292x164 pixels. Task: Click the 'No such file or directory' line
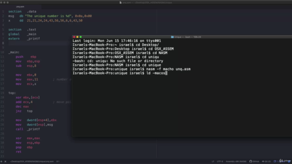(118, 61)
